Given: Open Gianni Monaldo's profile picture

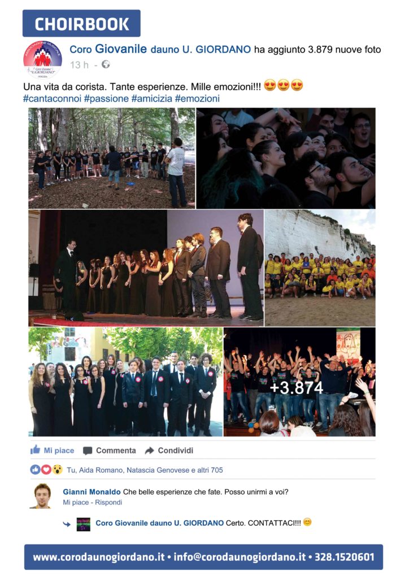Looking at the screenshot, I should [42, 496].
